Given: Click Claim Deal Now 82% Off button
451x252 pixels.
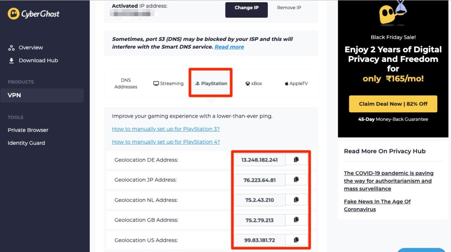Looking at the screenshot, I should (x=393, y=104).
